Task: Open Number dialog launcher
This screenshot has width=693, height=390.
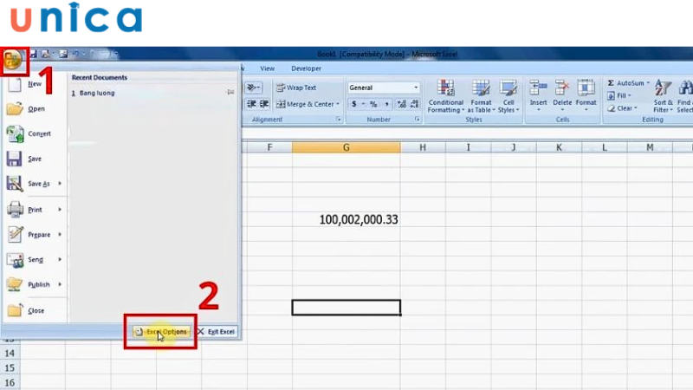Action: (418, 120)
